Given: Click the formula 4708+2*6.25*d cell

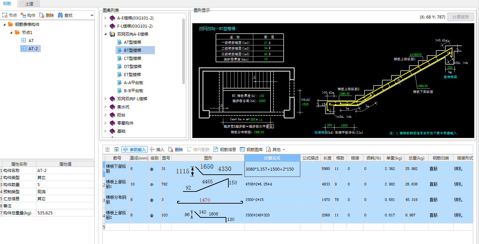Looking at the screenshot, I should click(272, 184).
